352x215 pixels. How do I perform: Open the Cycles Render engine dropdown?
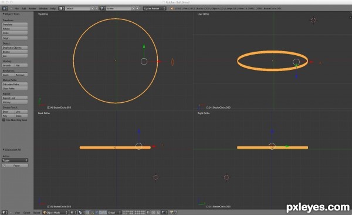[x=155, y=8]
